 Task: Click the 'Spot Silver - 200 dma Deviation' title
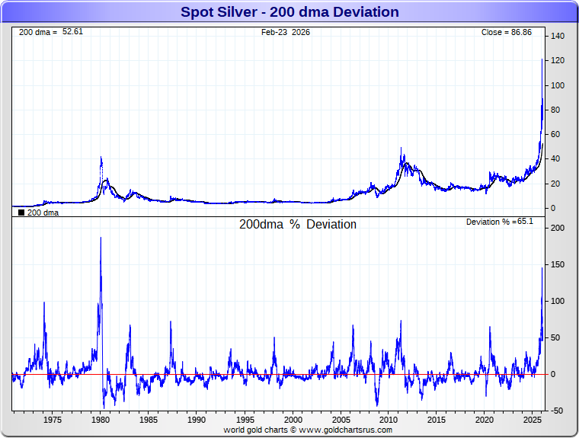pyautogui.click(x=289, y=12)
